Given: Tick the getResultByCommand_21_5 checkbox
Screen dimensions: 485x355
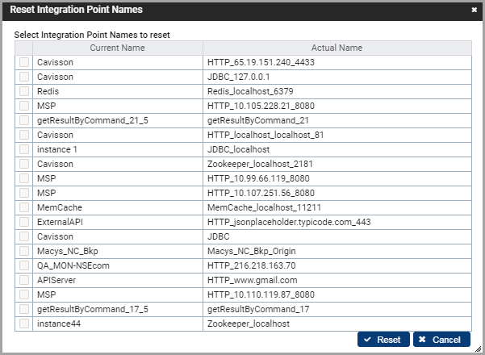Looking at the screenshot, I should point(24,120).
